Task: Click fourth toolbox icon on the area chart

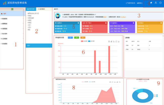Action: tap(117, 82)
